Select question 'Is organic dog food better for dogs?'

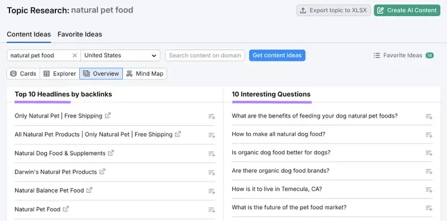point(281,152)
